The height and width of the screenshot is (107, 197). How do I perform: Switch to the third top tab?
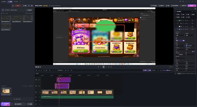(16, 2)
